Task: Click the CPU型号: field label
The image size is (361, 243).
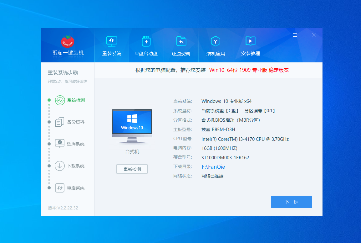Action: click(x=183, y=139)
